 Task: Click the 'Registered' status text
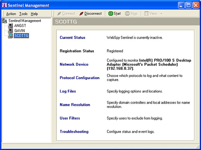coord(115,51)
